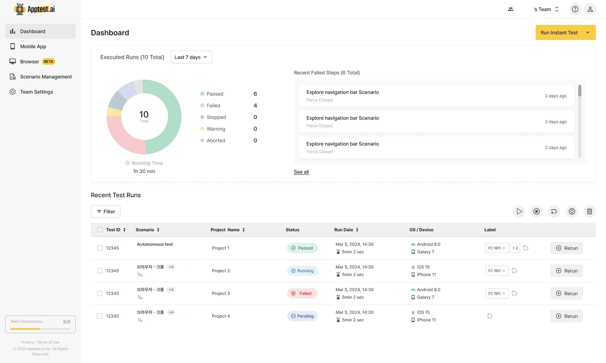The image size is (606, 363).
Task: Open the first Explore navigation bar Scenario card
Action: click(437, 96)
